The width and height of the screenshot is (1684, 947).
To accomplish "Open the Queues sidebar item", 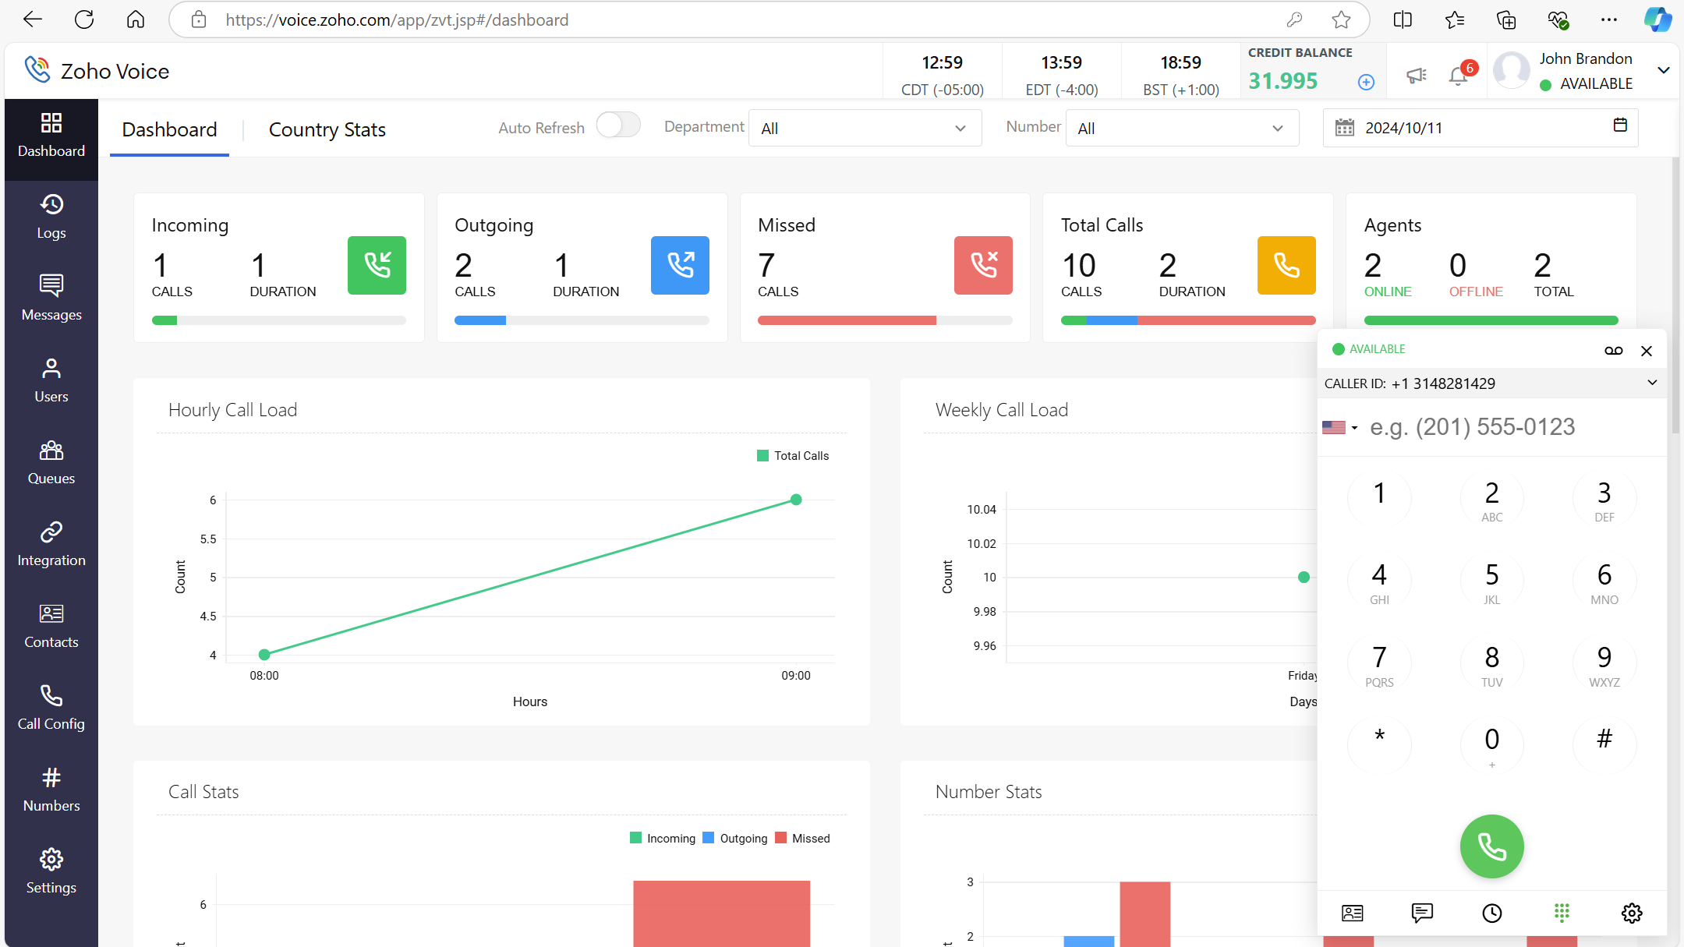I will coord(51,463).
